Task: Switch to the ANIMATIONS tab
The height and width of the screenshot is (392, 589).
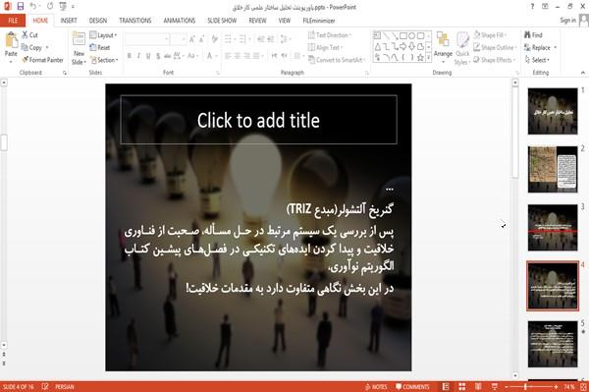Action: coord(180,21)
